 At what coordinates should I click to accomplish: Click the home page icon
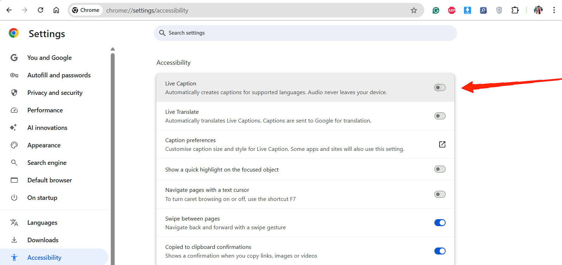click(x=56, y=10)
